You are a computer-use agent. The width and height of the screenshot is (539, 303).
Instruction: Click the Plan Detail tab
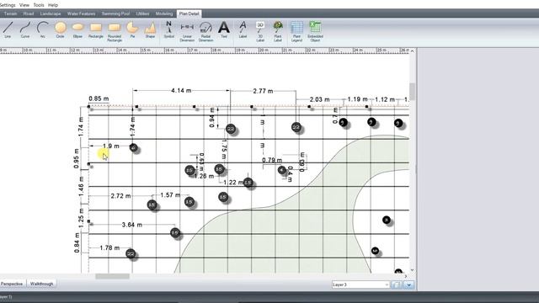(189, 13)
